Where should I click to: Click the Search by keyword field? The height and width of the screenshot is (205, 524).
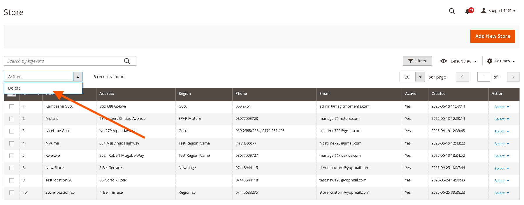coord(64,61)
